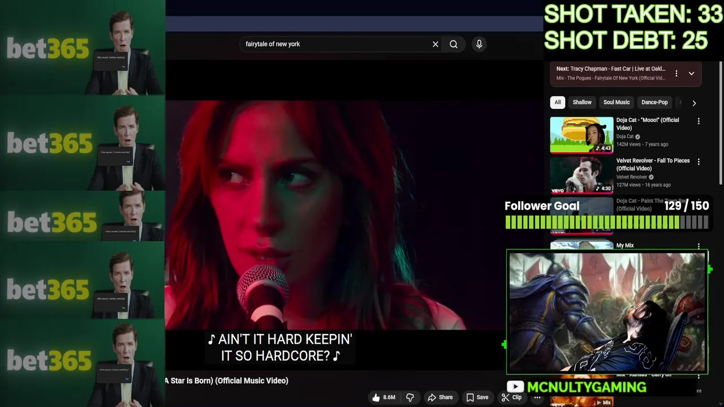This screenshot has width=724, height=407.
Task: Show more filter chips with right arrow
Action: pos(694,103)
